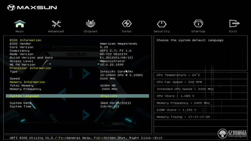Click the 'Choose the system default language' help text
The width and height of the screenshot is (251, 141).
tap(190, 40)
